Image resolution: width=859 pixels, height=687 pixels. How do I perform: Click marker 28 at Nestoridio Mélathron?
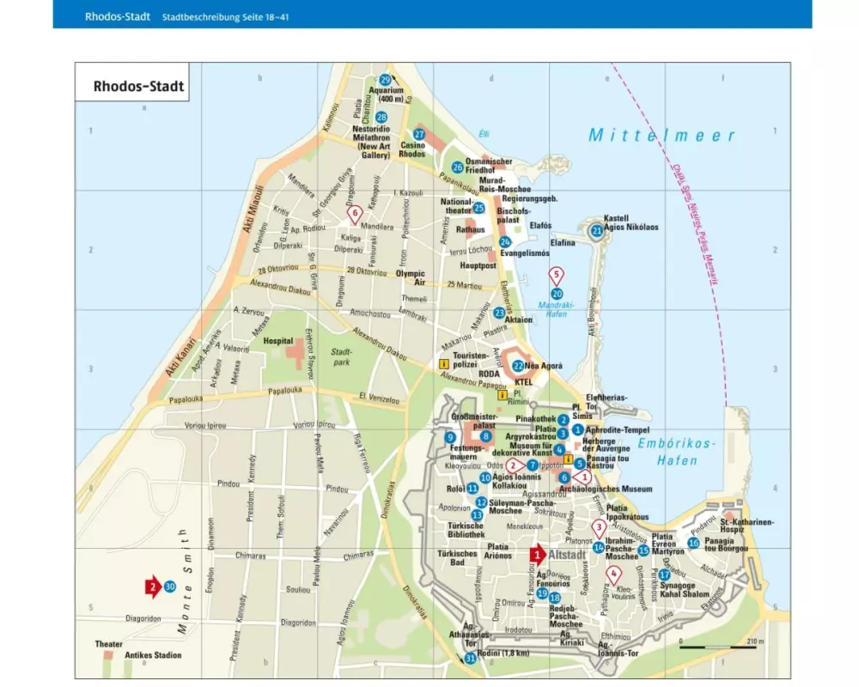381,118
